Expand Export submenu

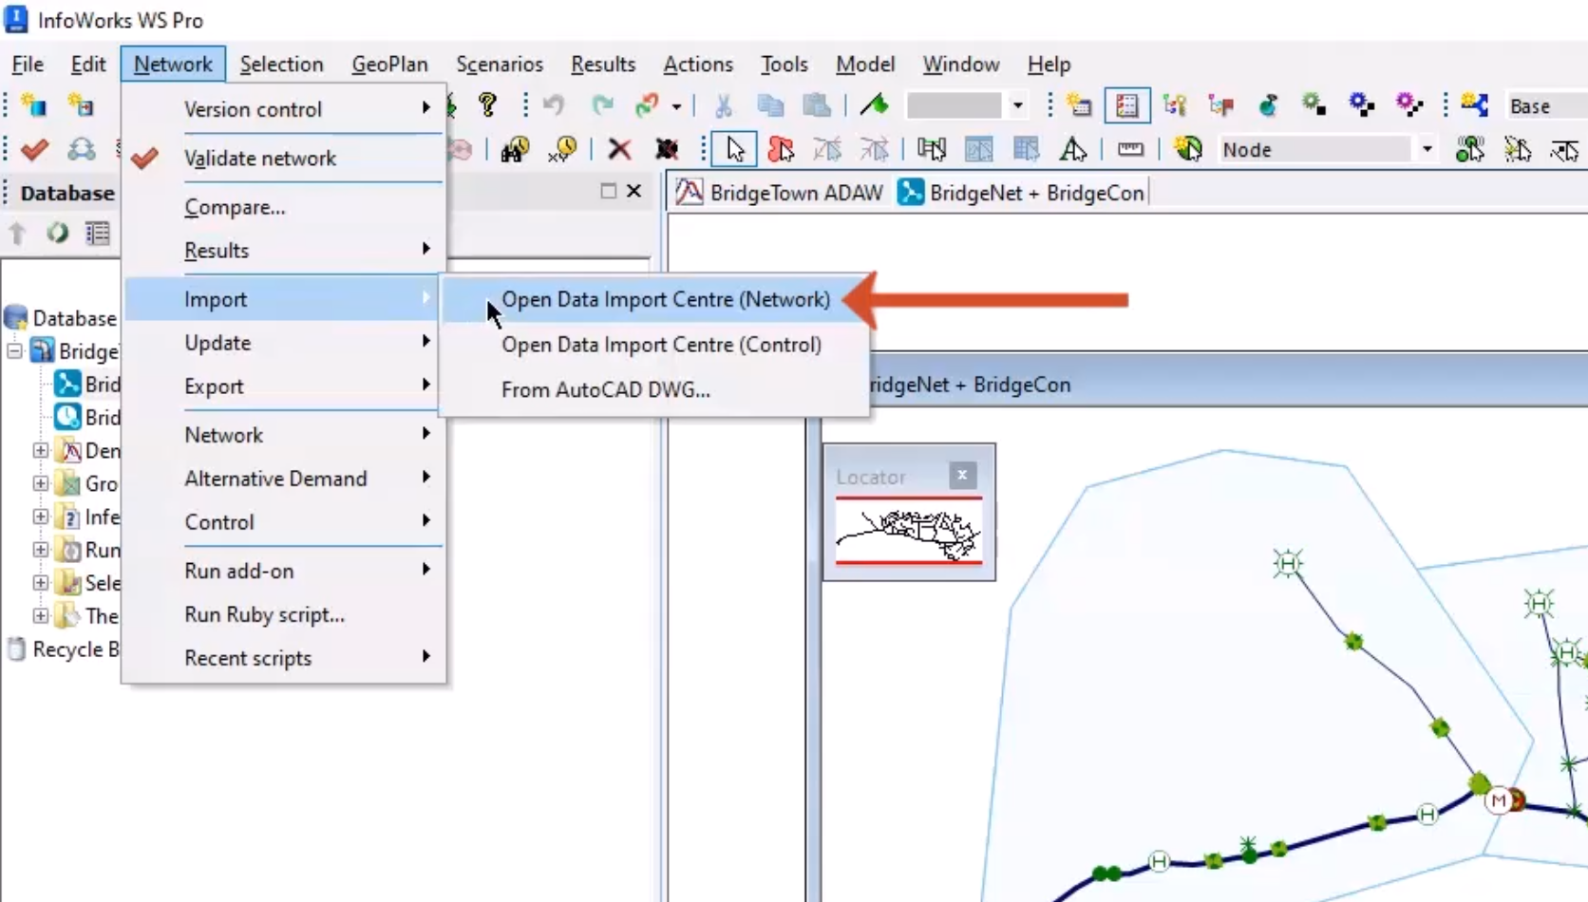285,386
